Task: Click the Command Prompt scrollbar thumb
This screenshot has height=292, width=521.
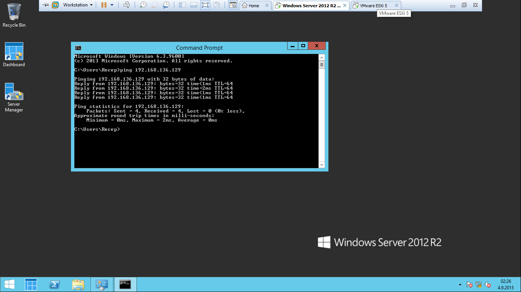Action: (x=322, y=65)
